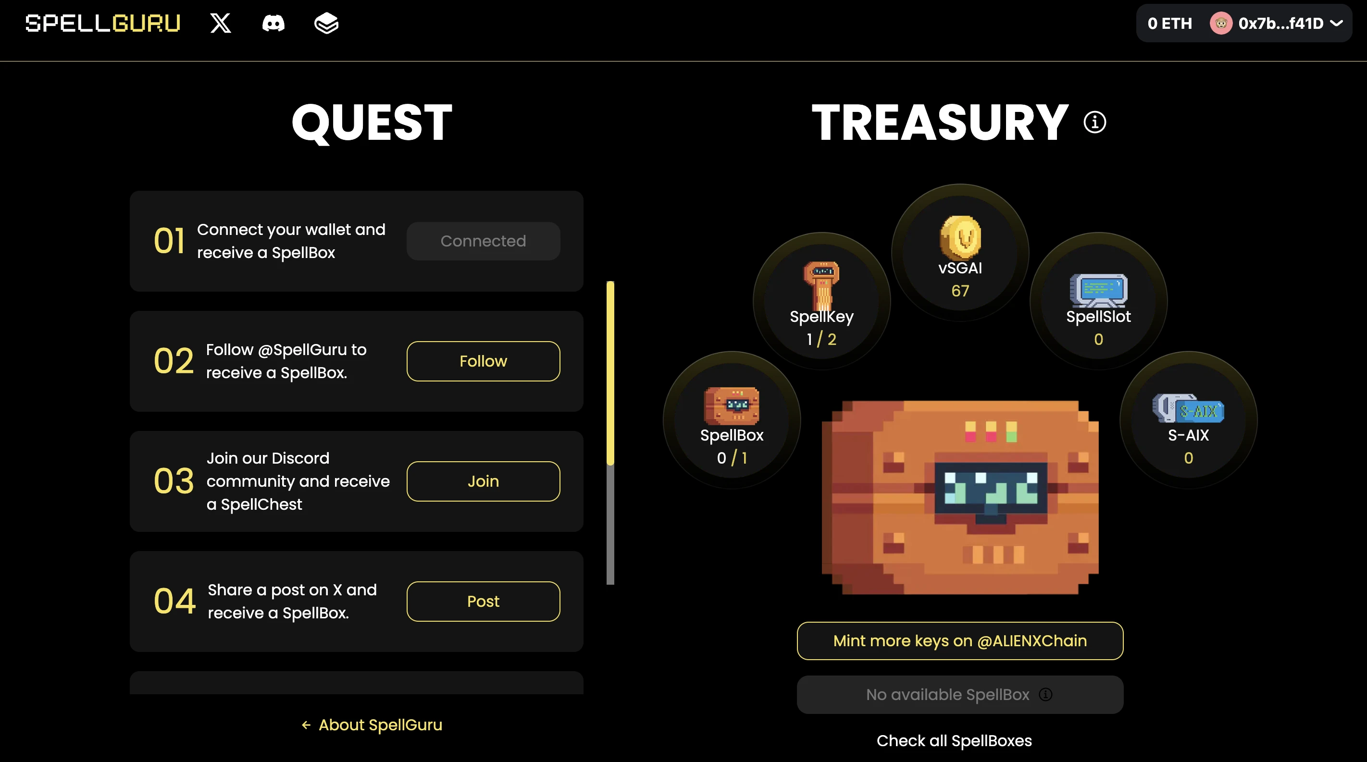Click the Discord icon in navbar
The height and width of the screenshot is (762, 1367).
coord(273,23)
